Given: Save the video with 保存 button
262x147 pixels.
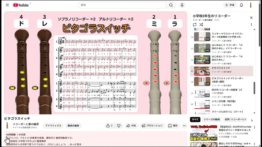Looking at the screenshot, I should 173,126.
